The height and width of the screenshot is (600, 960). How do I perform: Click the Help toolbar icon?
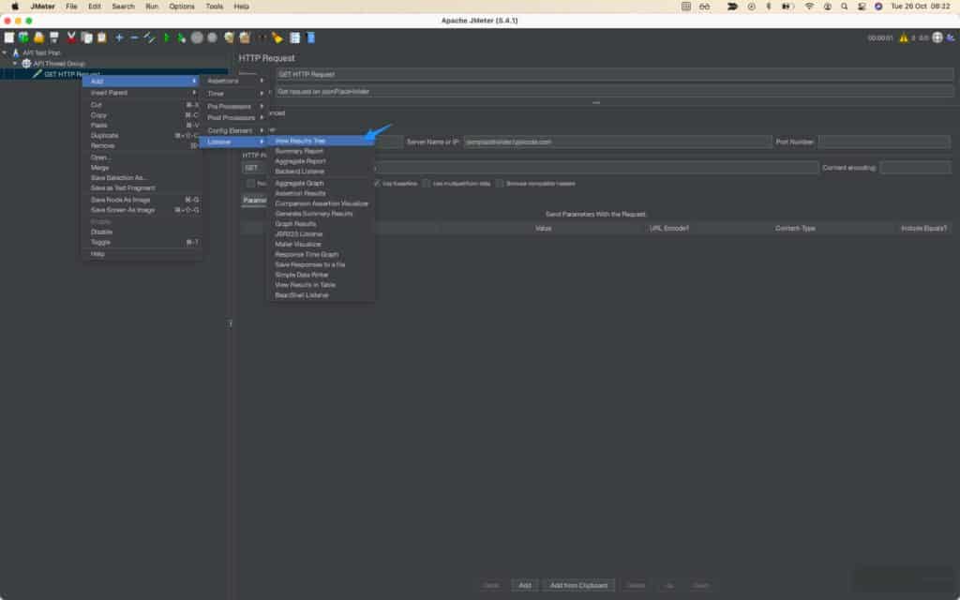tap(311, 37)
